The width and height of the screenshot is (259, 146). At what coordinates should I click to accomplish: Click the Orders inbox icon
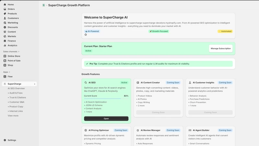(5, 9)
